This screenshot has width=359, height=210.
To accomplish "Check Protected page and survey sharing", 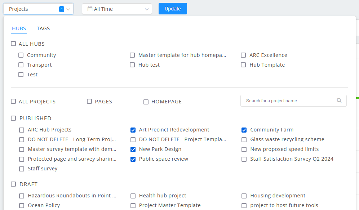I will tap(22, 159).
